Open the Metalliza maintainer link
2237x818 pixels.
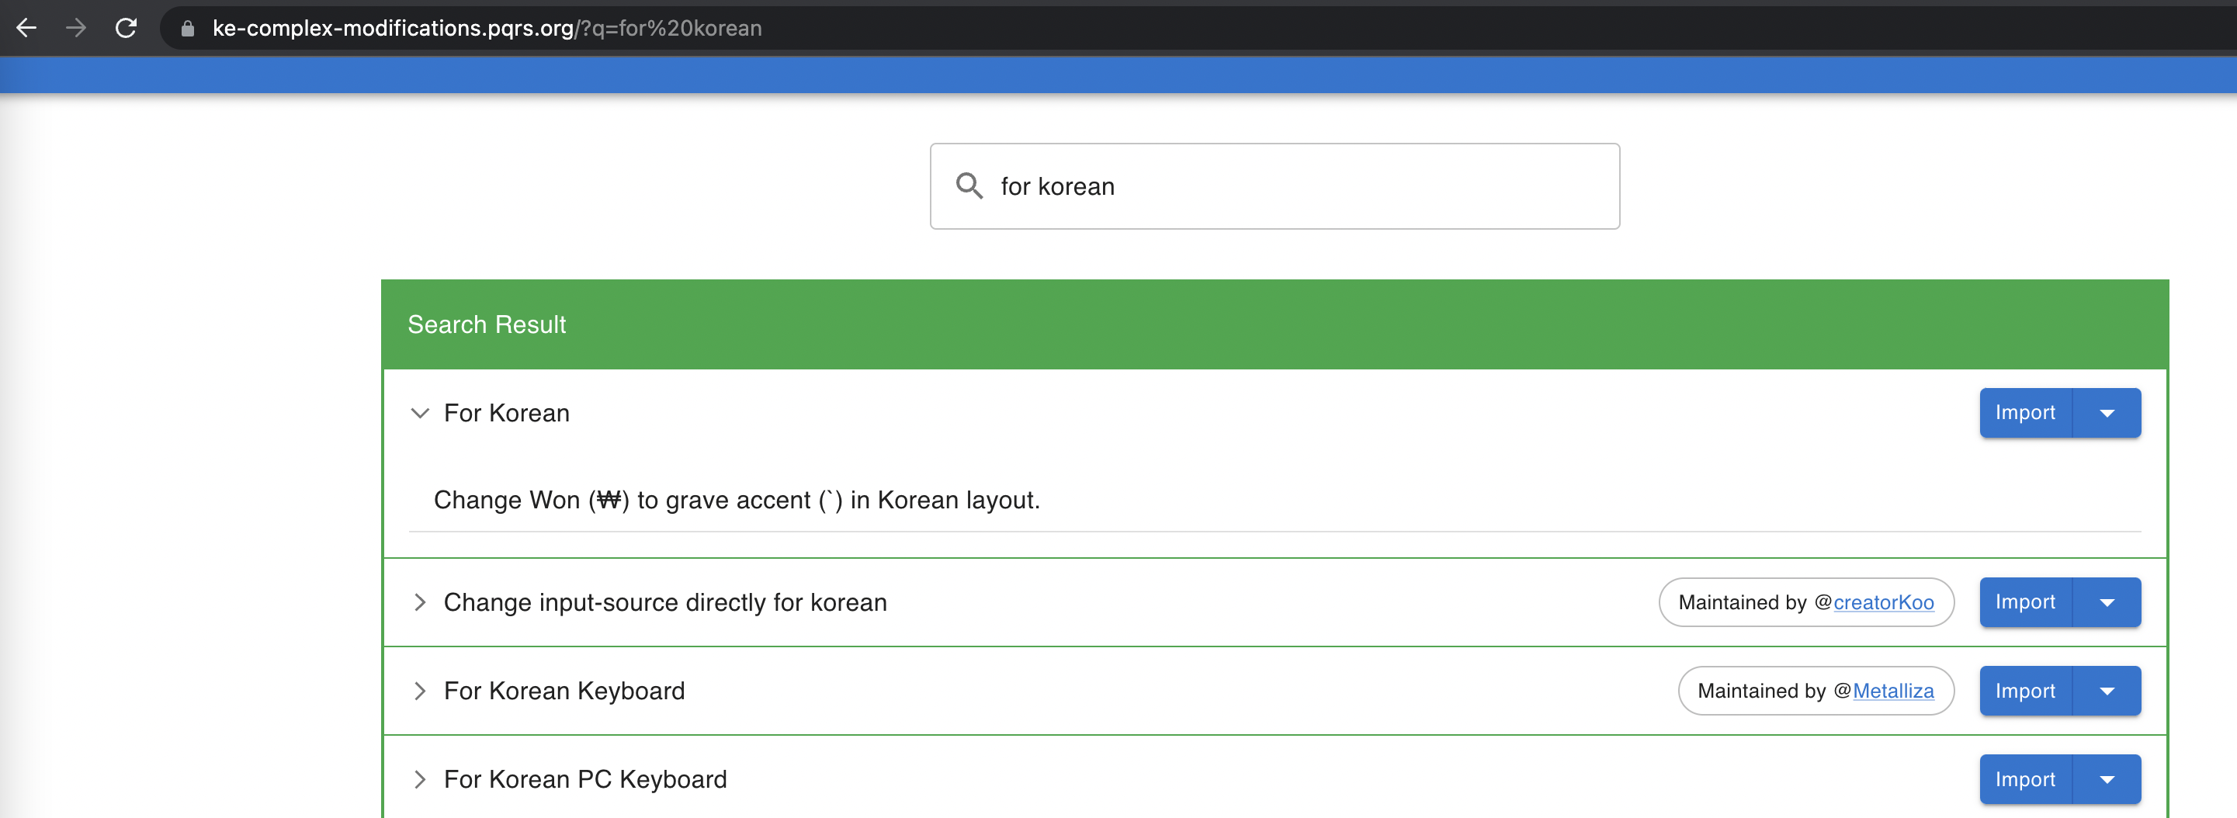1893,691
